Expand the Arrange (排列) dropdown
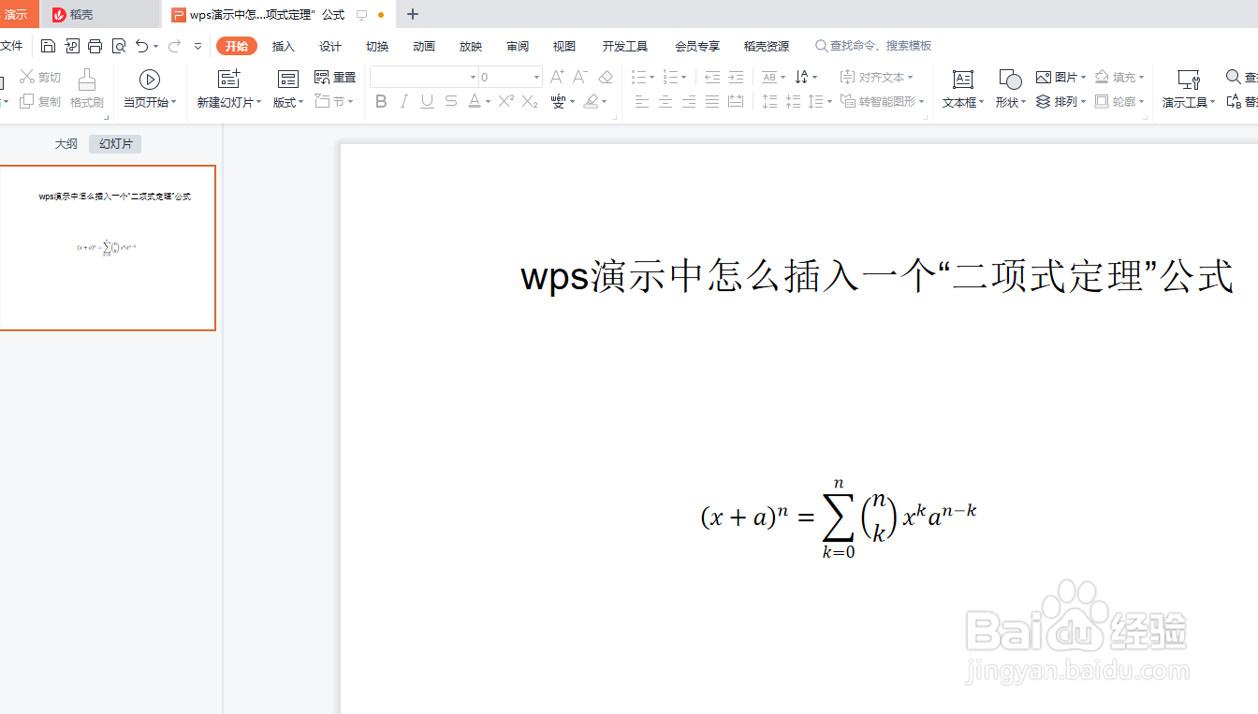Screen dimensions: 1258x714 pos(1083,102)
